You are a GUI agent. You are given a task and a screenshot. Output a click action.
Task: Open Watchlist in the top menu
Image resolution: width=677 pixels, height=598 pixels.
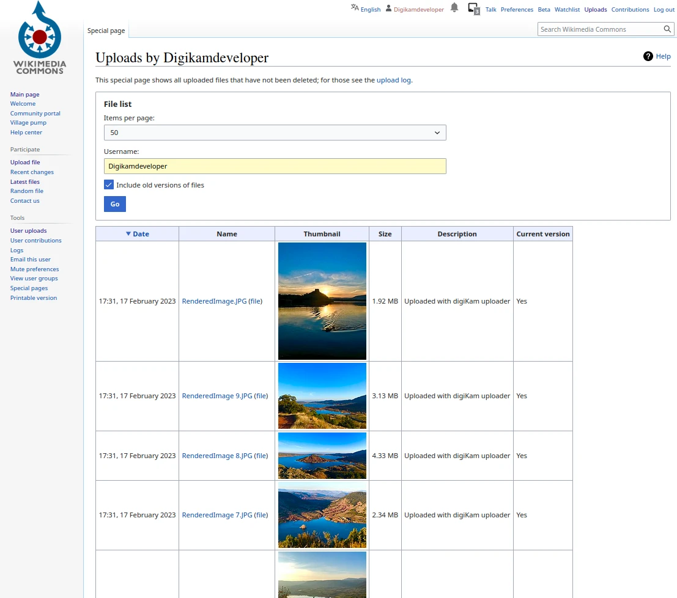(x=567, y=10)
